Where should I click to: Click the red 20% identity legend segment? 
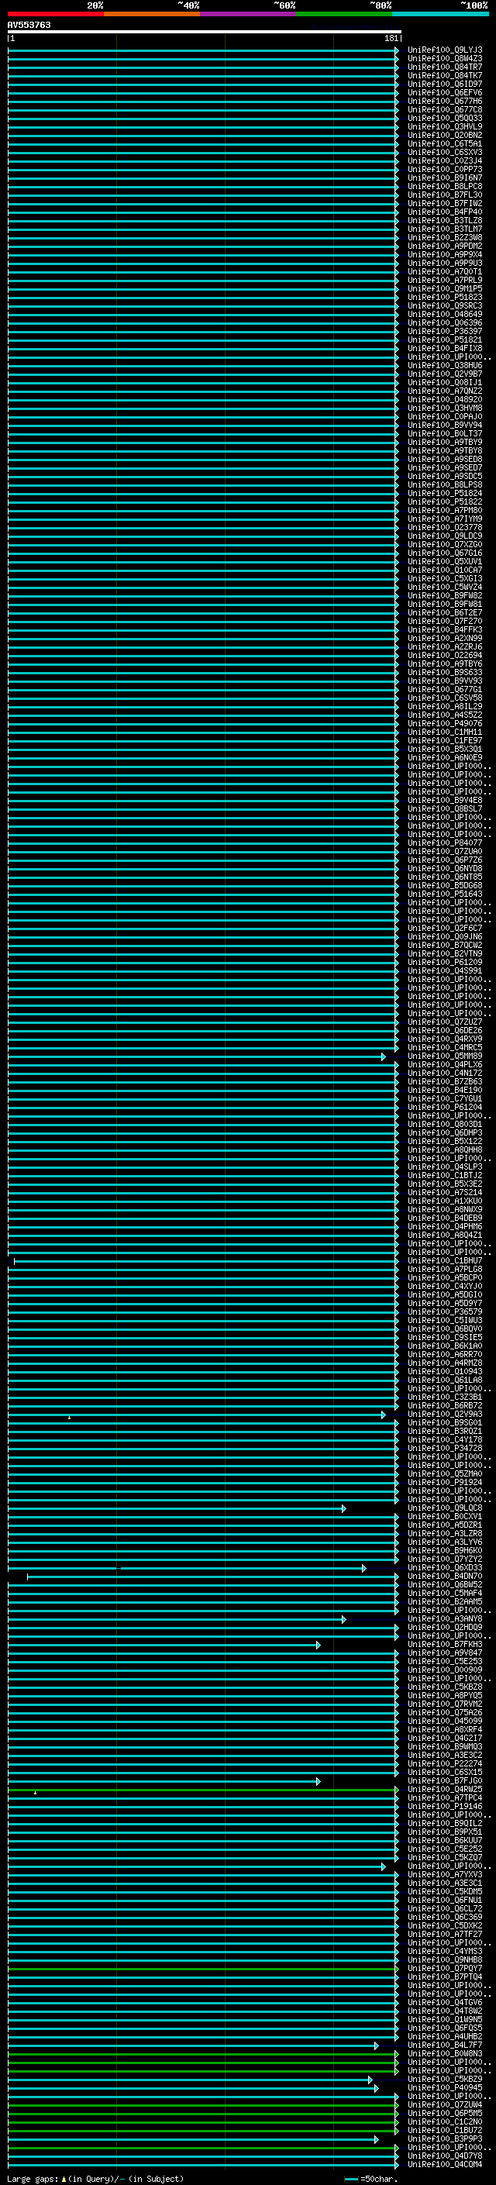pos(55,14)
